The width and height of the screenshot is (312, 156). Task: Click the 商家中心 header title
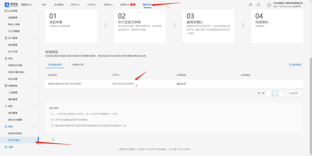click(x=27, y=5)
